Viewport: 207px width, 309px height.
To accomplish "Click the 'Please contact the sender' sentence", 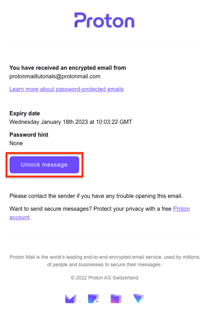I will pyautogui.click(x=96, y=196).
